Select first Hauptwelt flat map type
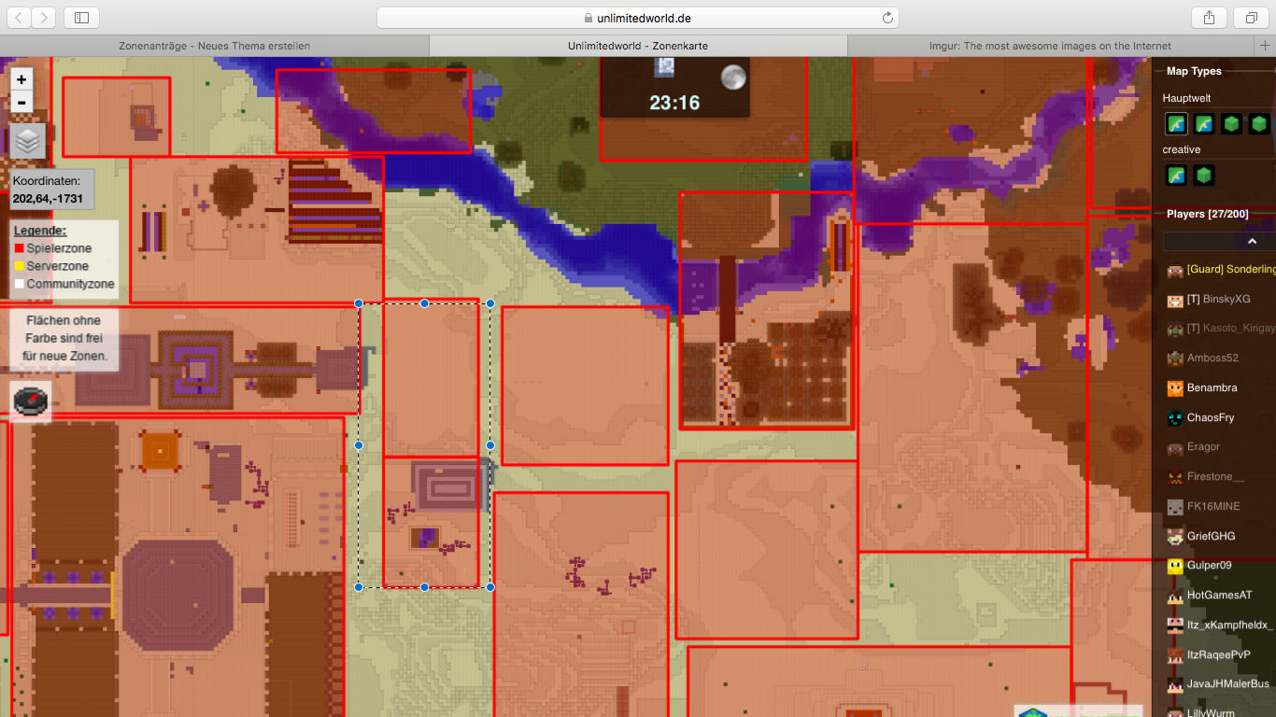1276x717 pixels. click(1176, 123)
